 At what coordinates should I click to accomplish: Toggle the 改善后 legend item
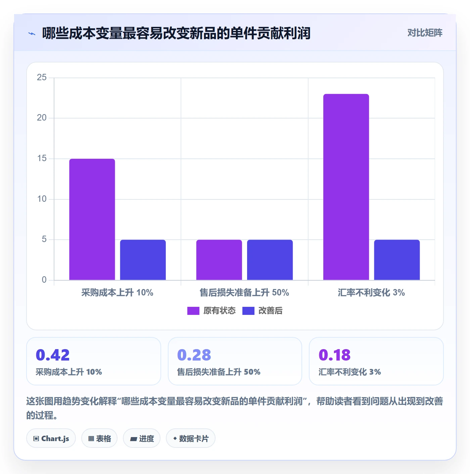[263, 311]
